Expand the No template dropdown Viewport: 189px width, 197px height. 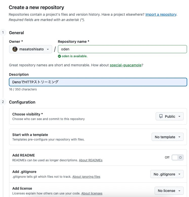coord(167,137)
